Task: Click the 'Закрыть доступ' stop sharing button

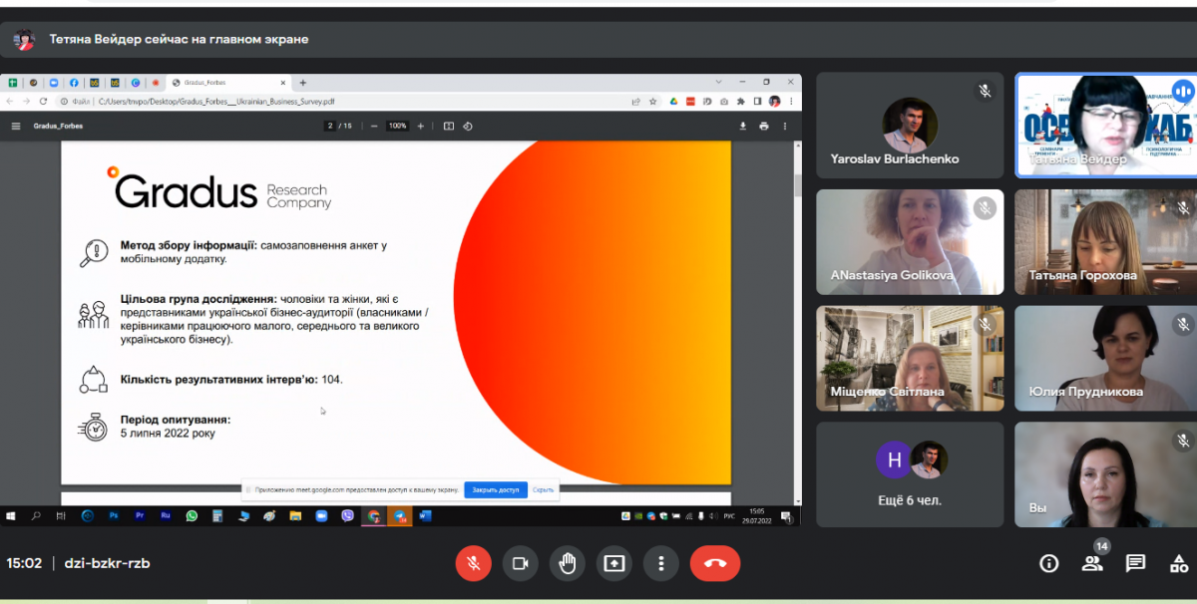Action: point(496,490)
